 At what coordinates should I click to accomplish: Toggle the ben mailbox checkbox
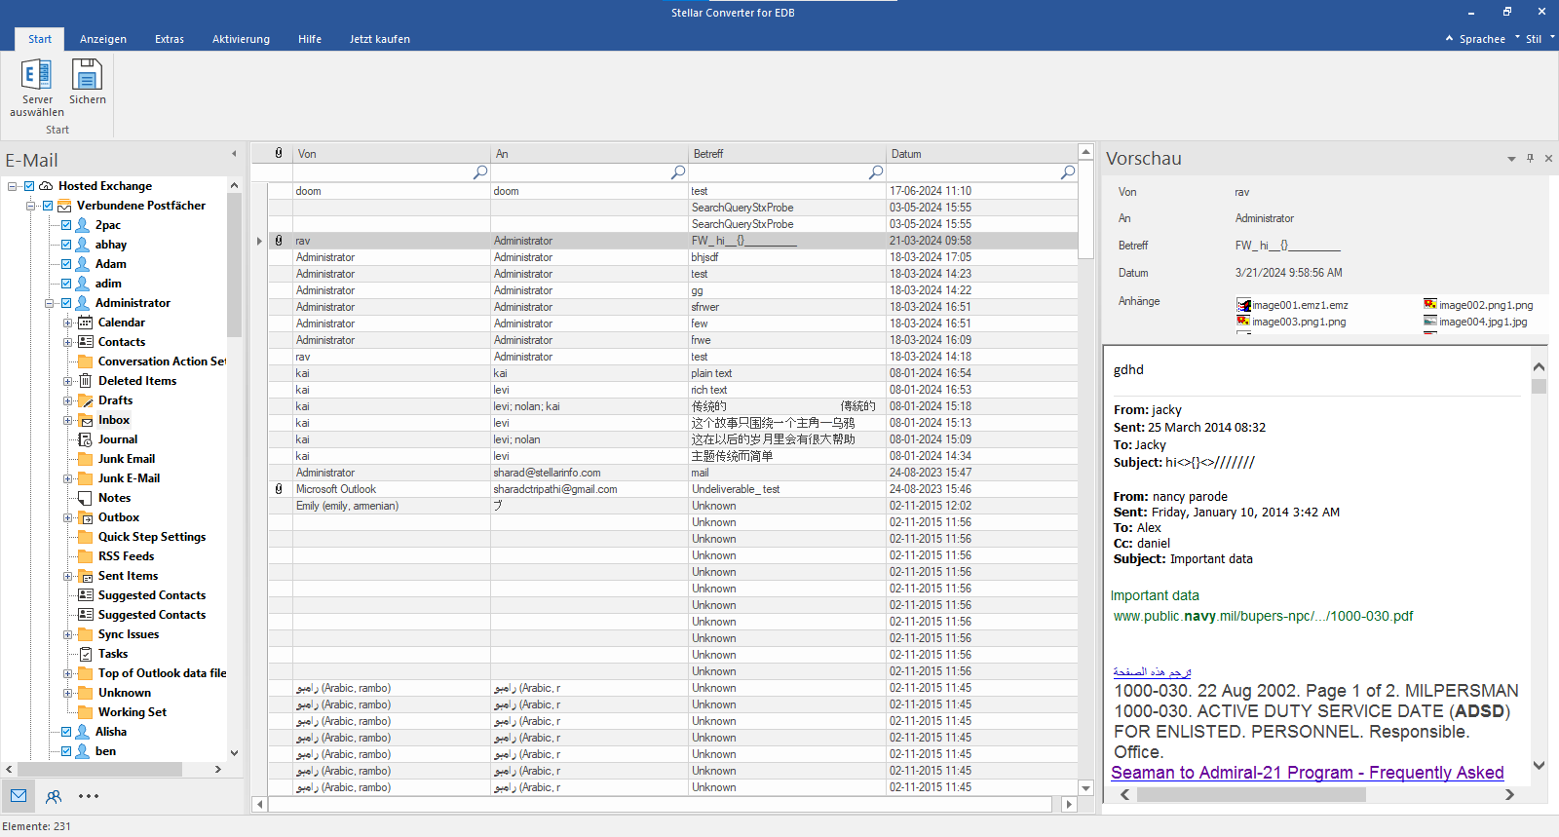pyautogui.click(x=66, y=751)
